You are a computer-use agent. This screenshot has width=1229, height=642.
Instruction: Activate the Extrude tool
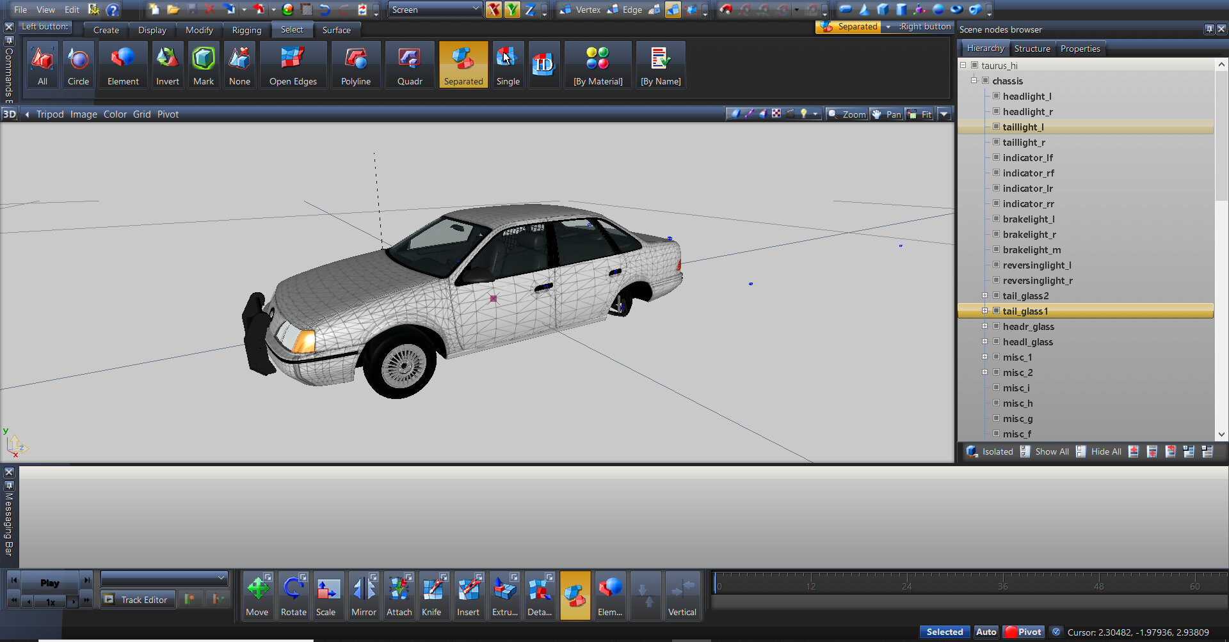tap(504, 595)
